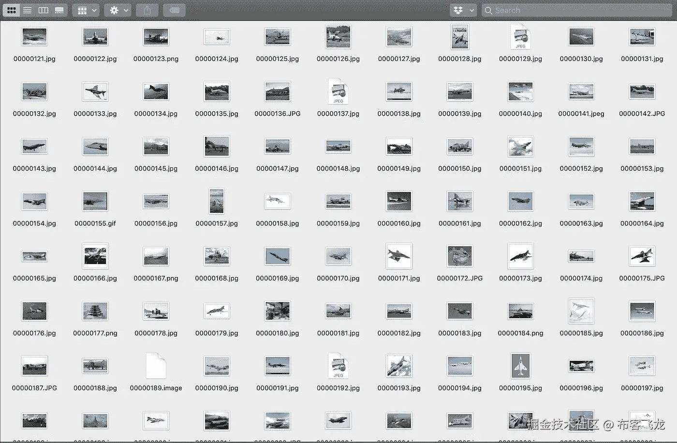This screenshot has height=443, width=677.
Task: Select the 00000171.jpg jet thumbnail
Action: [x=399, y=256]
